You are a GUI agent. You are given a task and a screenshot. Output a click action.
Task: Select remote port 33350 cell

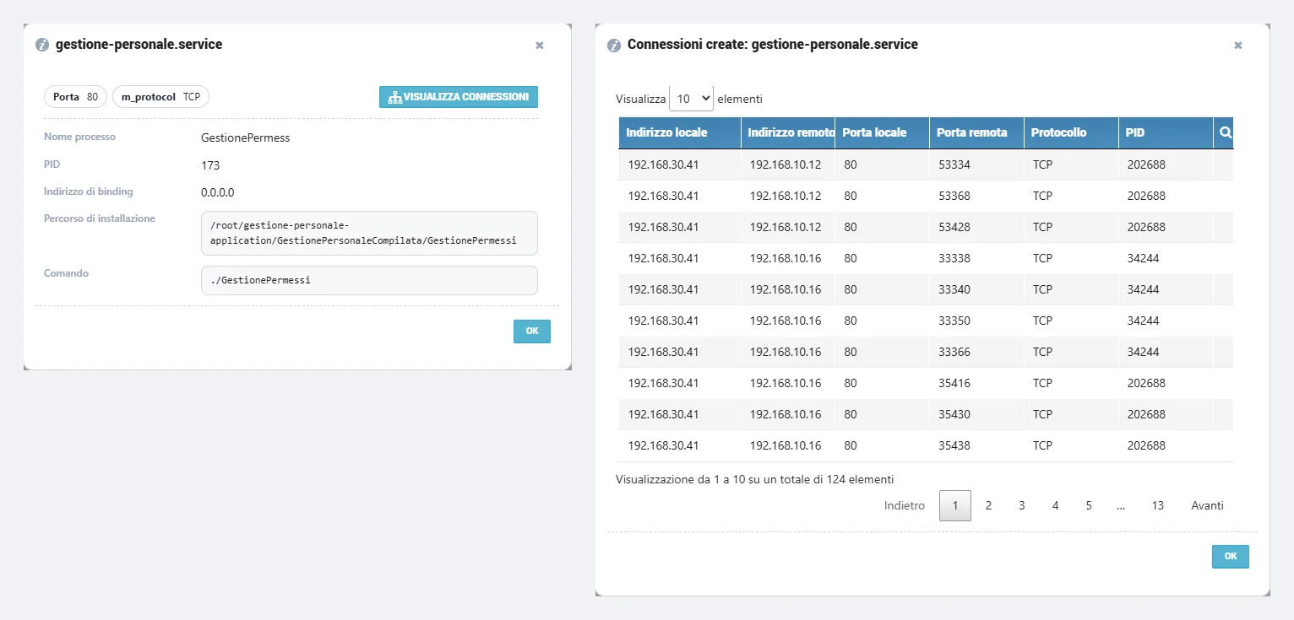pos(977,321)
